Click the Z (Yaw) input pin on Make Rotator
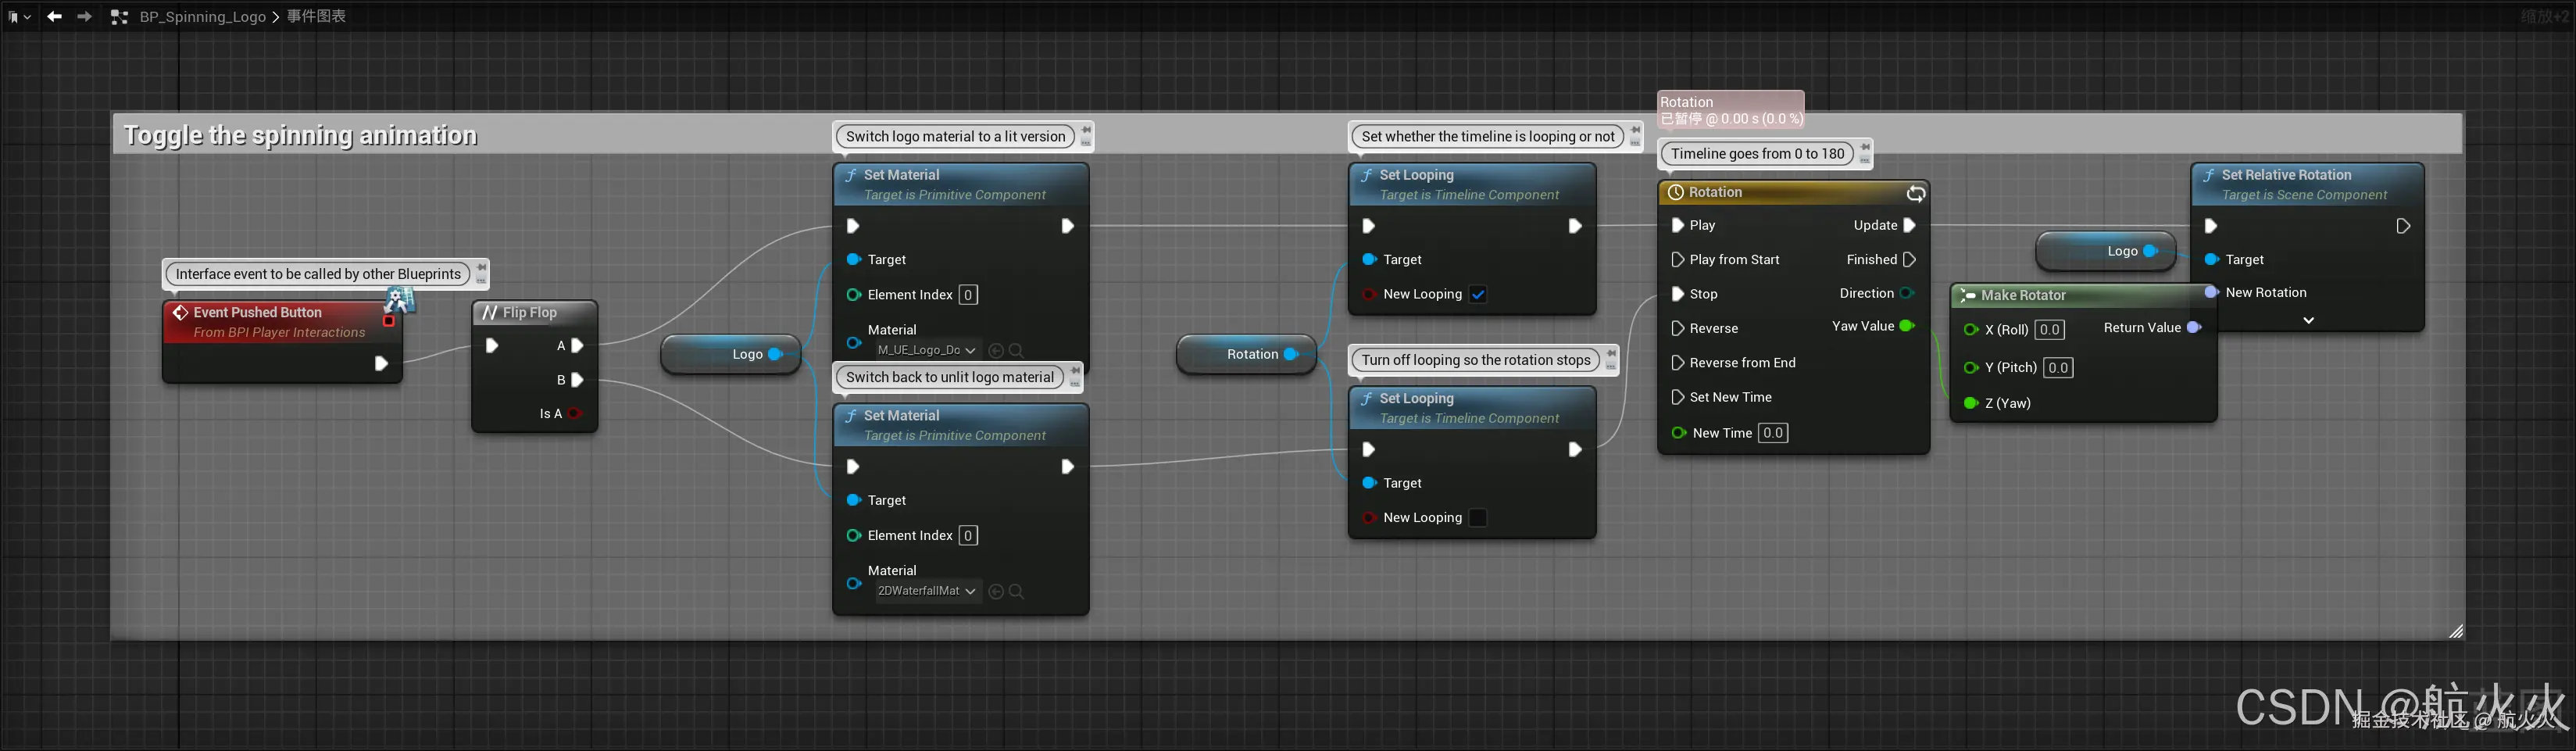 [1971, 404]
